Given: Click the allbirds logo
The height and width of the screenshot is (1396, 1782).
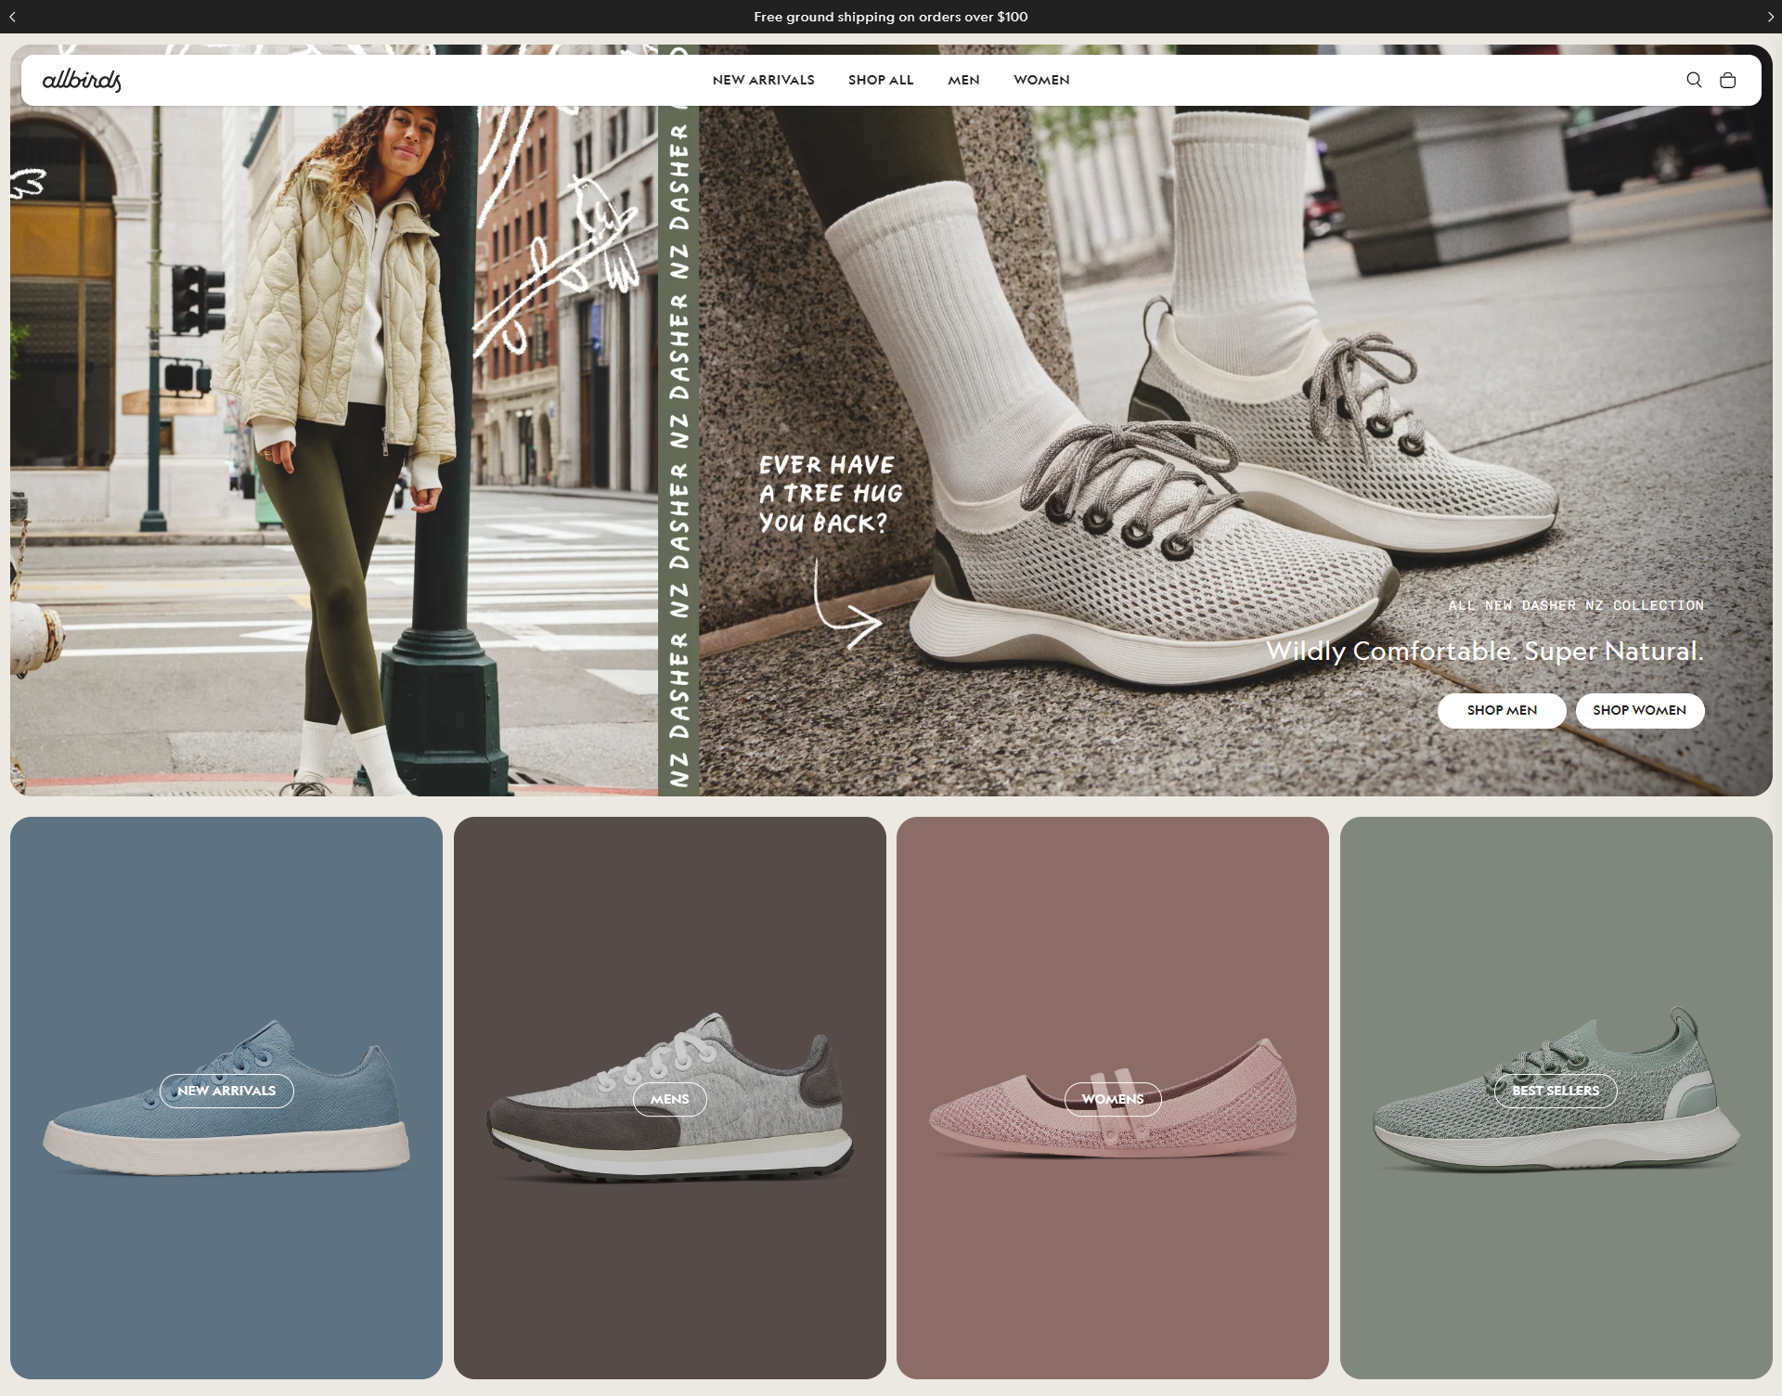Looking at the screenshot, I should 82,80.
